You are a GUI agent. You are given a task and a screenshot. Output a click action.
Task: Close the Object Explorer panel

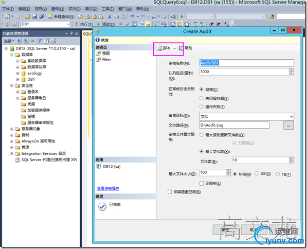77,33
